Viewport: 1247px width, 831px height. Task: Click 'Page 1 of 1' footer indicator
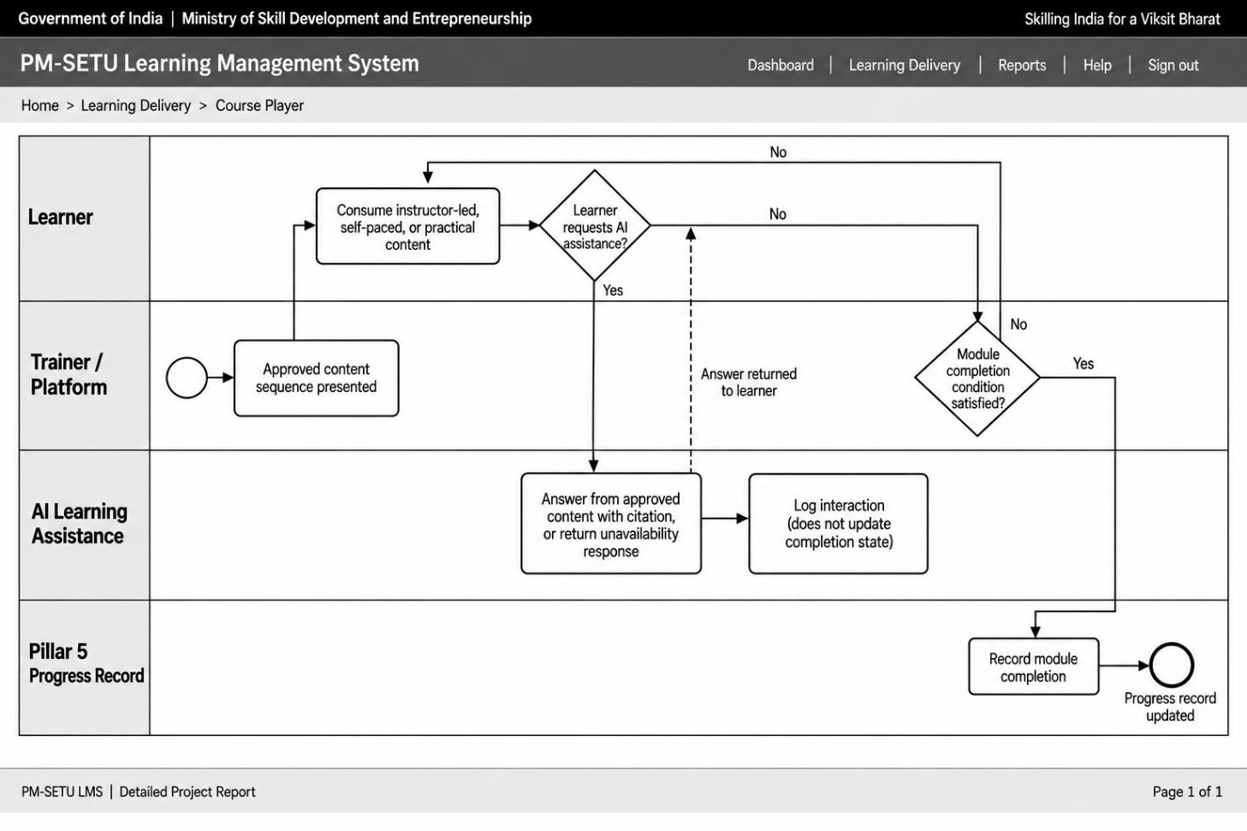click(x=1187, y=792)
